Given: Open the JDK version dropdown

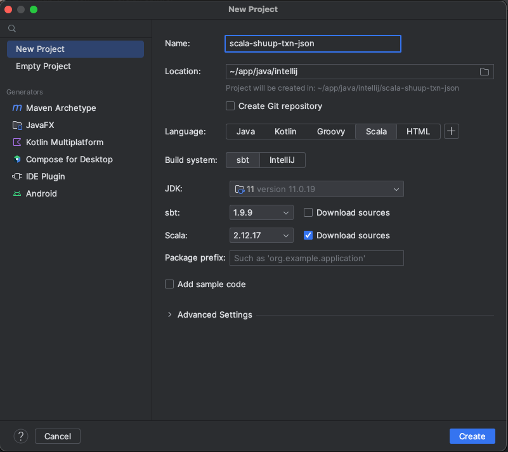Looking at the screenshot, I should (x=316, y=189).
